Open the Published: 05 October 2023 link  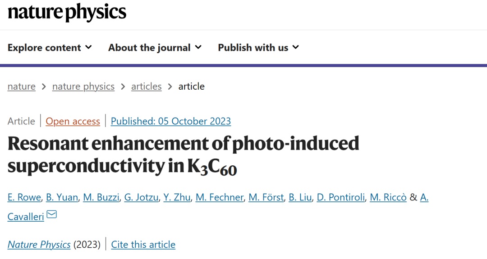[x=171, y=121]
